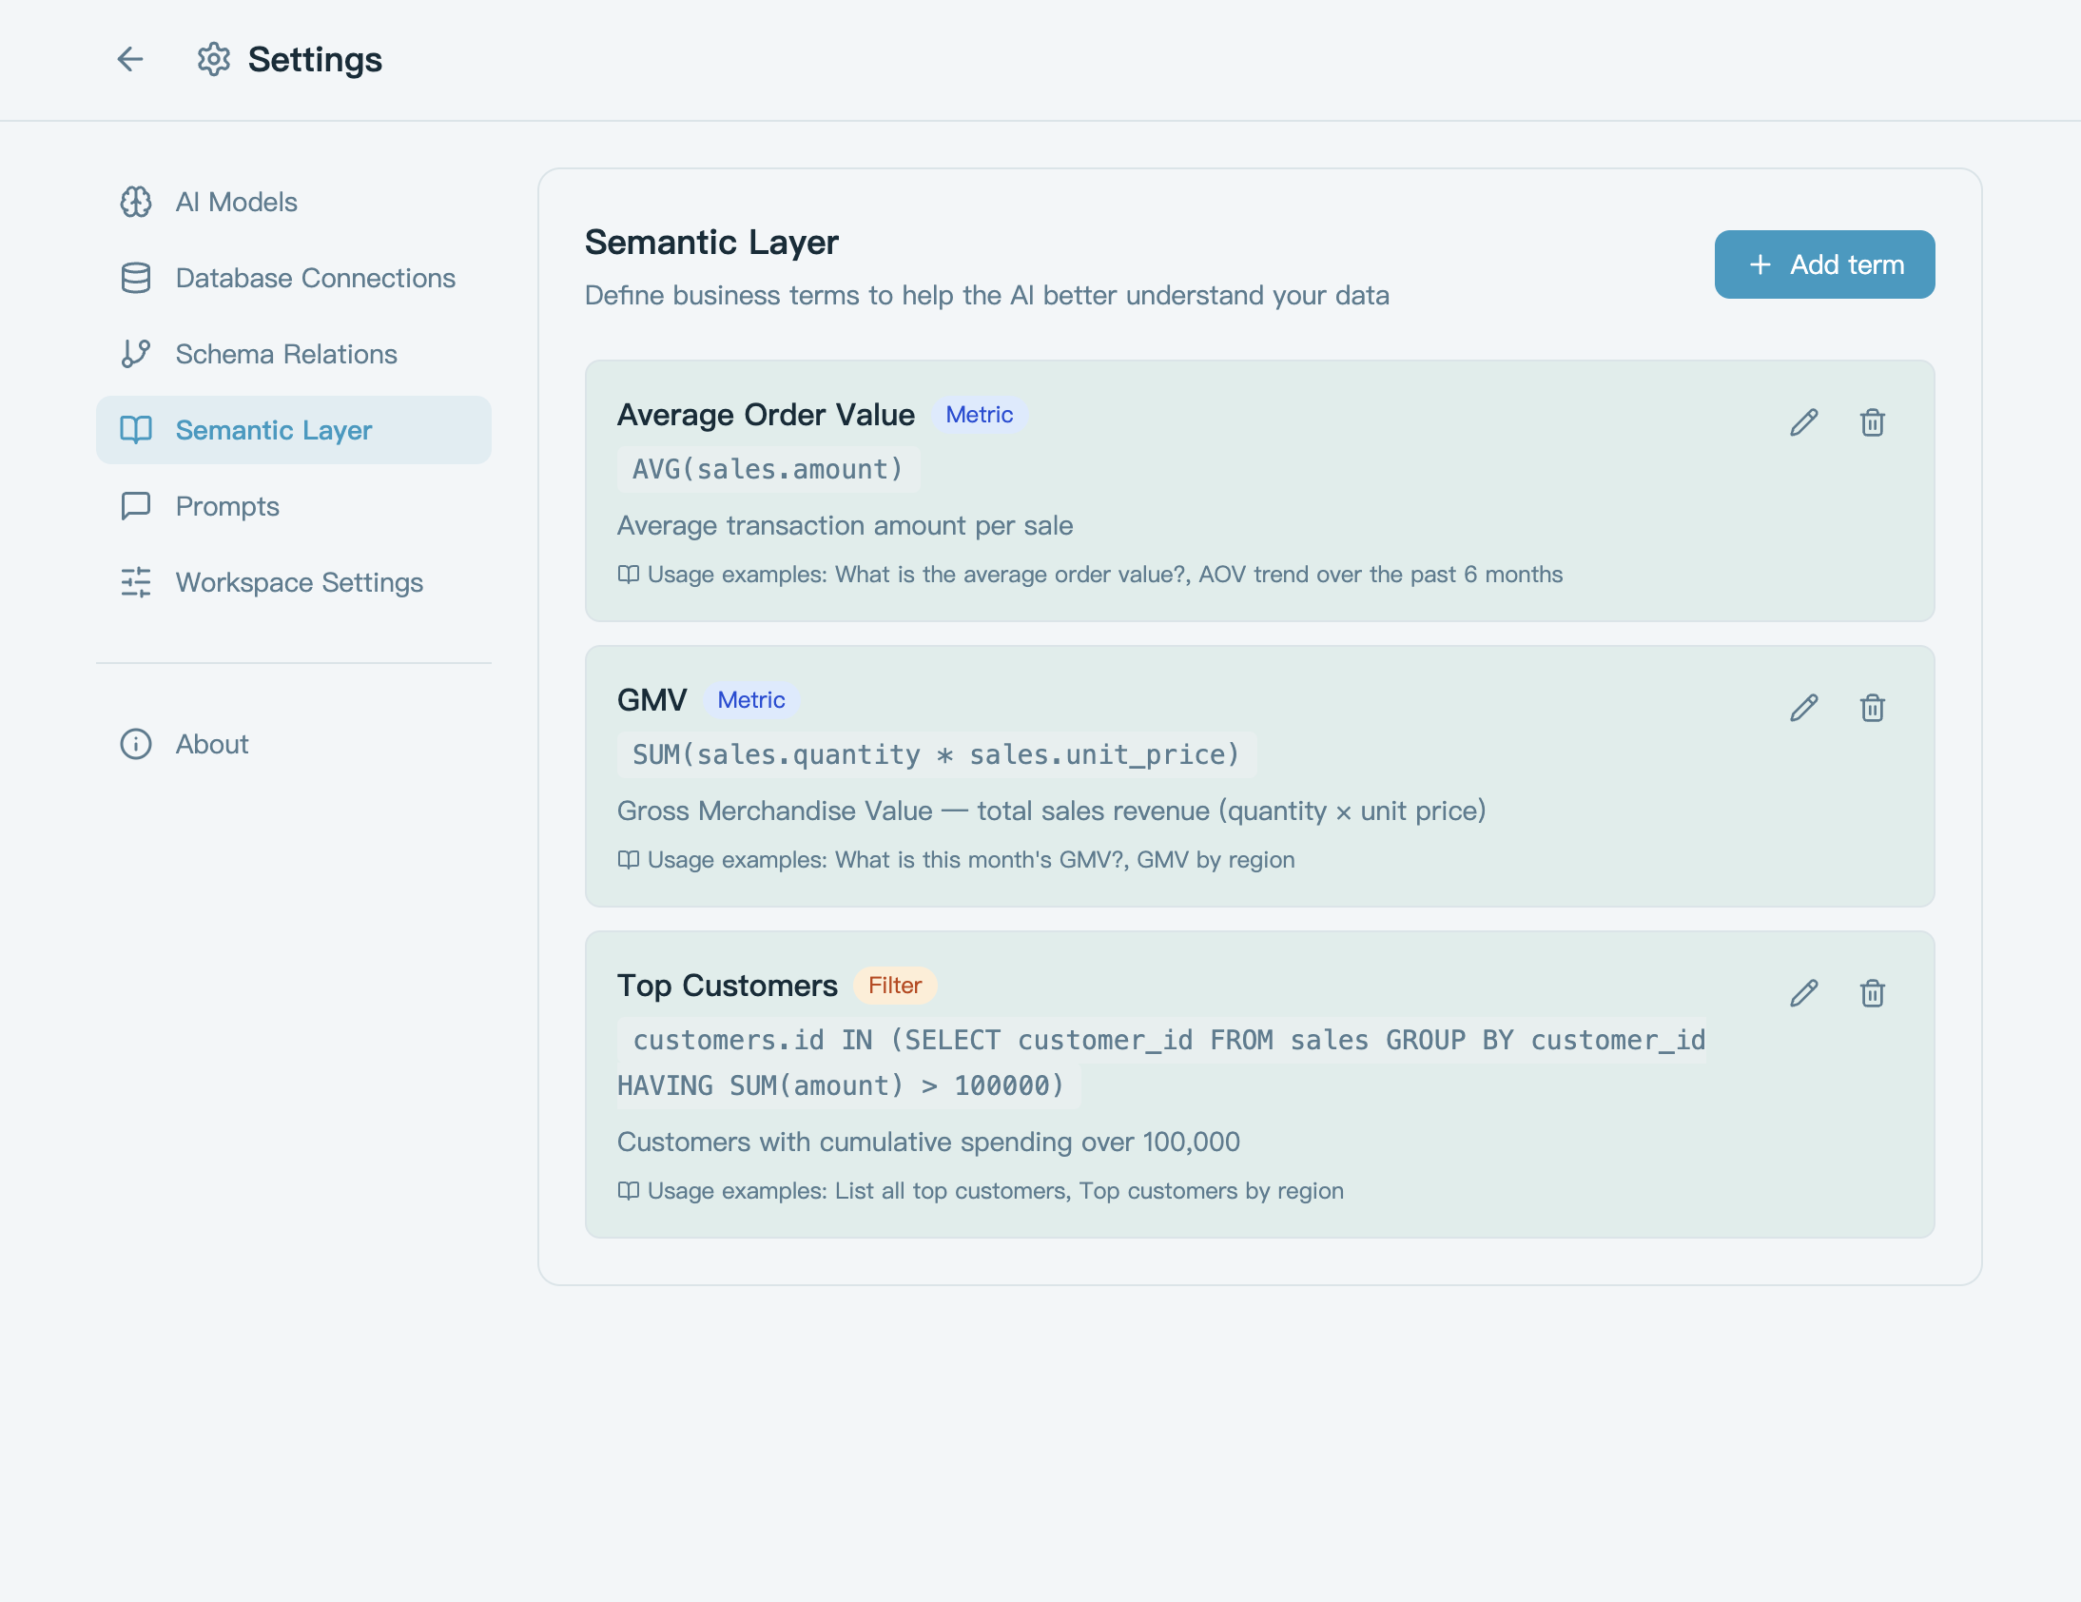Click 'Average transaction amount per sale' description

point(845,526)
